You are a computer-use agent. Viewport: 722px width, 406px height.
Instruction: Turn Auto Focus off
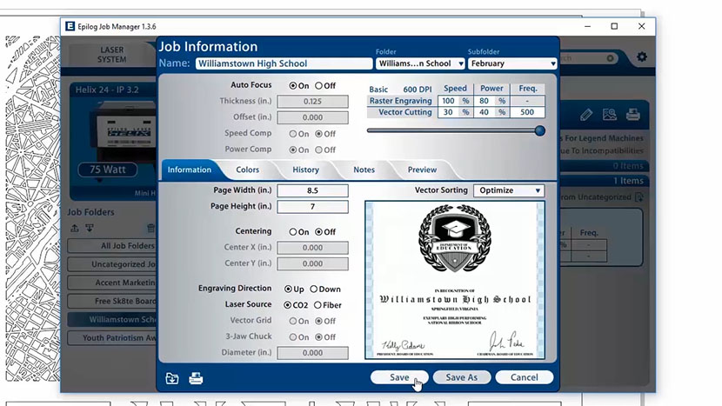click(x=319, y=86)
